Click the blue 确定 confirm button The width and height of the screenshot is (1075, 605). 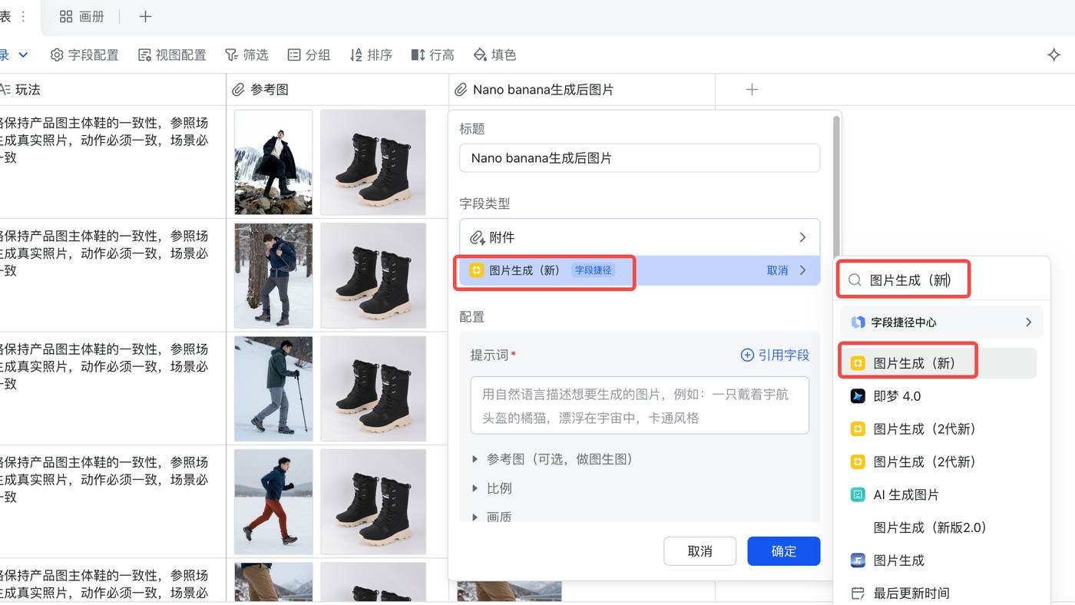pos(784,551)
